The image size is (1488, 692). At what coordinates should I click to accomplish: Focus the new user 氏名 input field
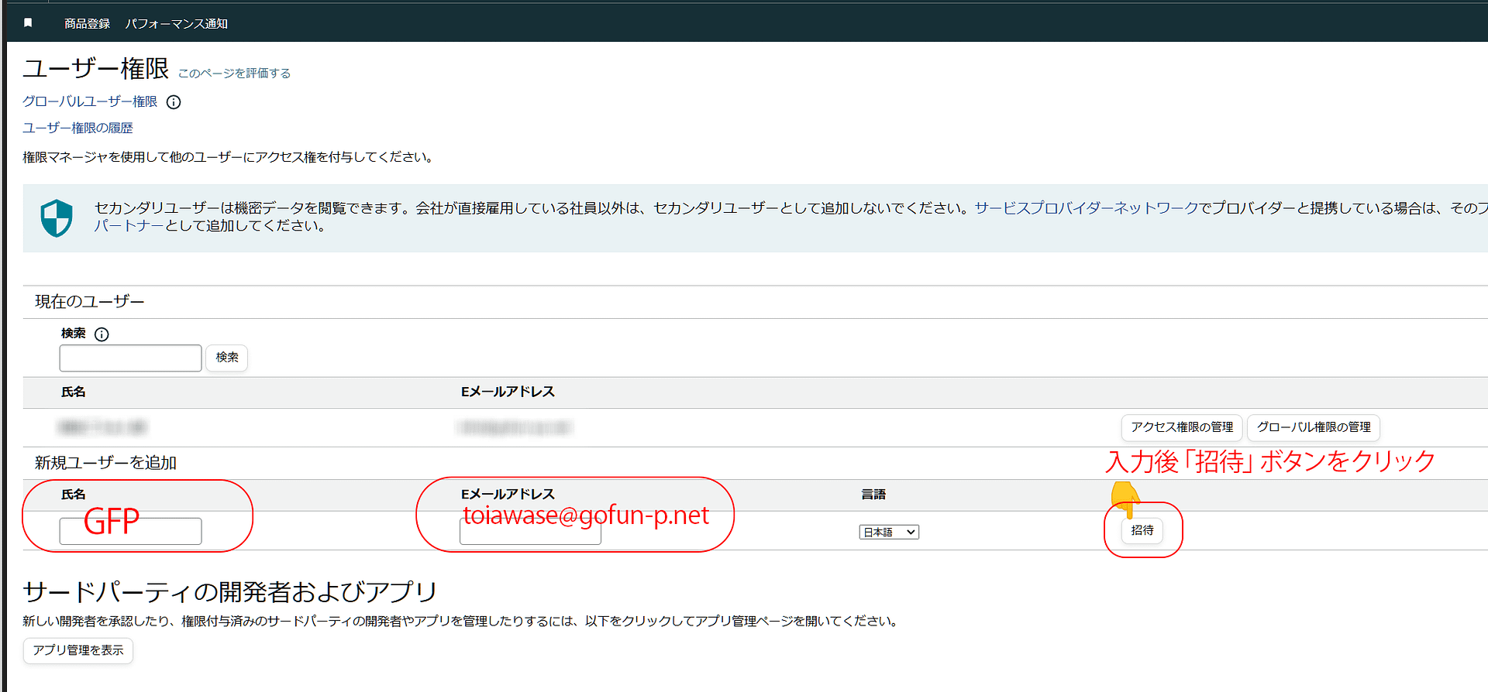point(130,531)
